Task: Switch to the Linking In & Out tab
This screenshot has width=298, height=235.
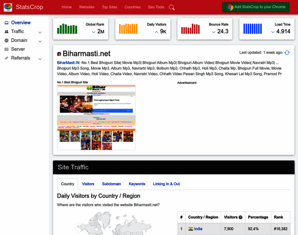Action: (166, 184)
